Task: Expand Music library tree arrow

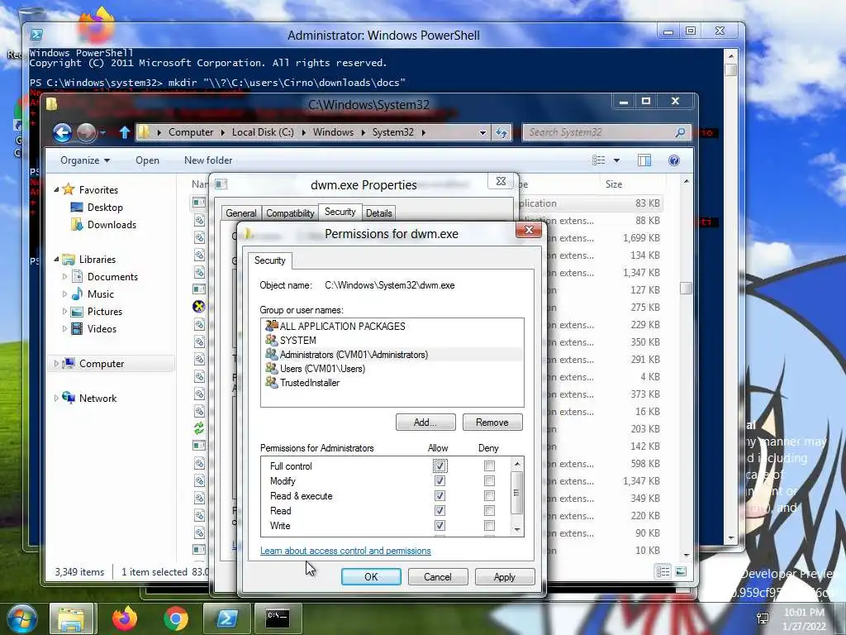Action: click(x=64, y=294)
